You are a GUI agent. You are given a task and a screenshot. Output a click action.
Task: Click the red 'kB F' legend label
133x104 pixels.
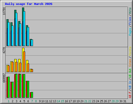pyautogui.click(x=130, y=95)
